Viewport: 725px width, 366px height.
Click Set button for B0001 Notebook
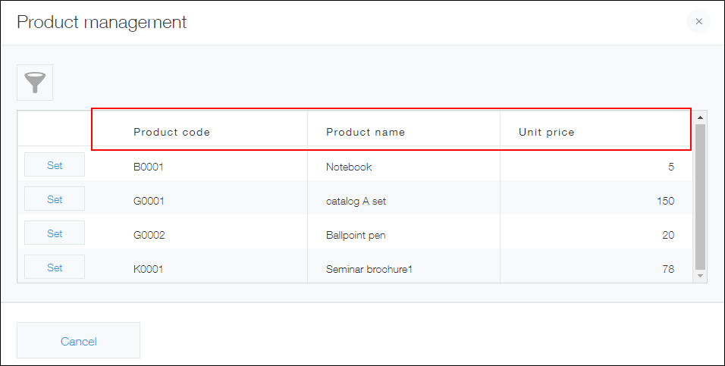pos(55,165)
